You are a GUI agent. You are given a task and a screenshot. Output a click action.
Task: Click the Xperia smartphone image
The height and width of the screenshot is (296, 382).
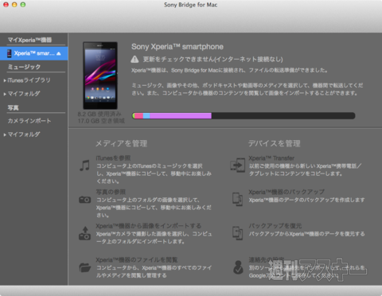click(100, 76)
